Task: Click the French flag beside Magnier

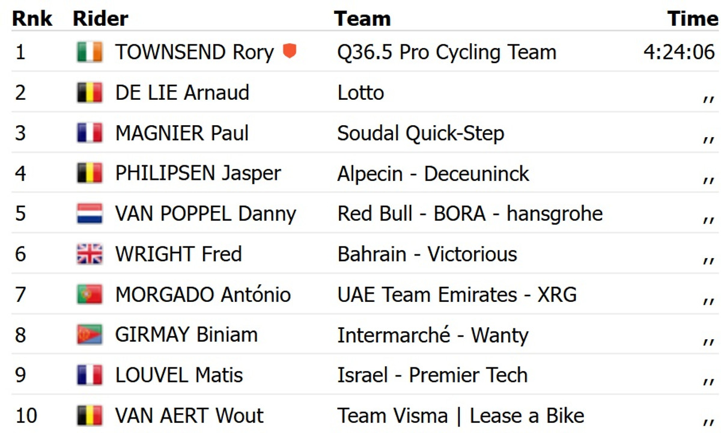Action: [x=90, y=134]
